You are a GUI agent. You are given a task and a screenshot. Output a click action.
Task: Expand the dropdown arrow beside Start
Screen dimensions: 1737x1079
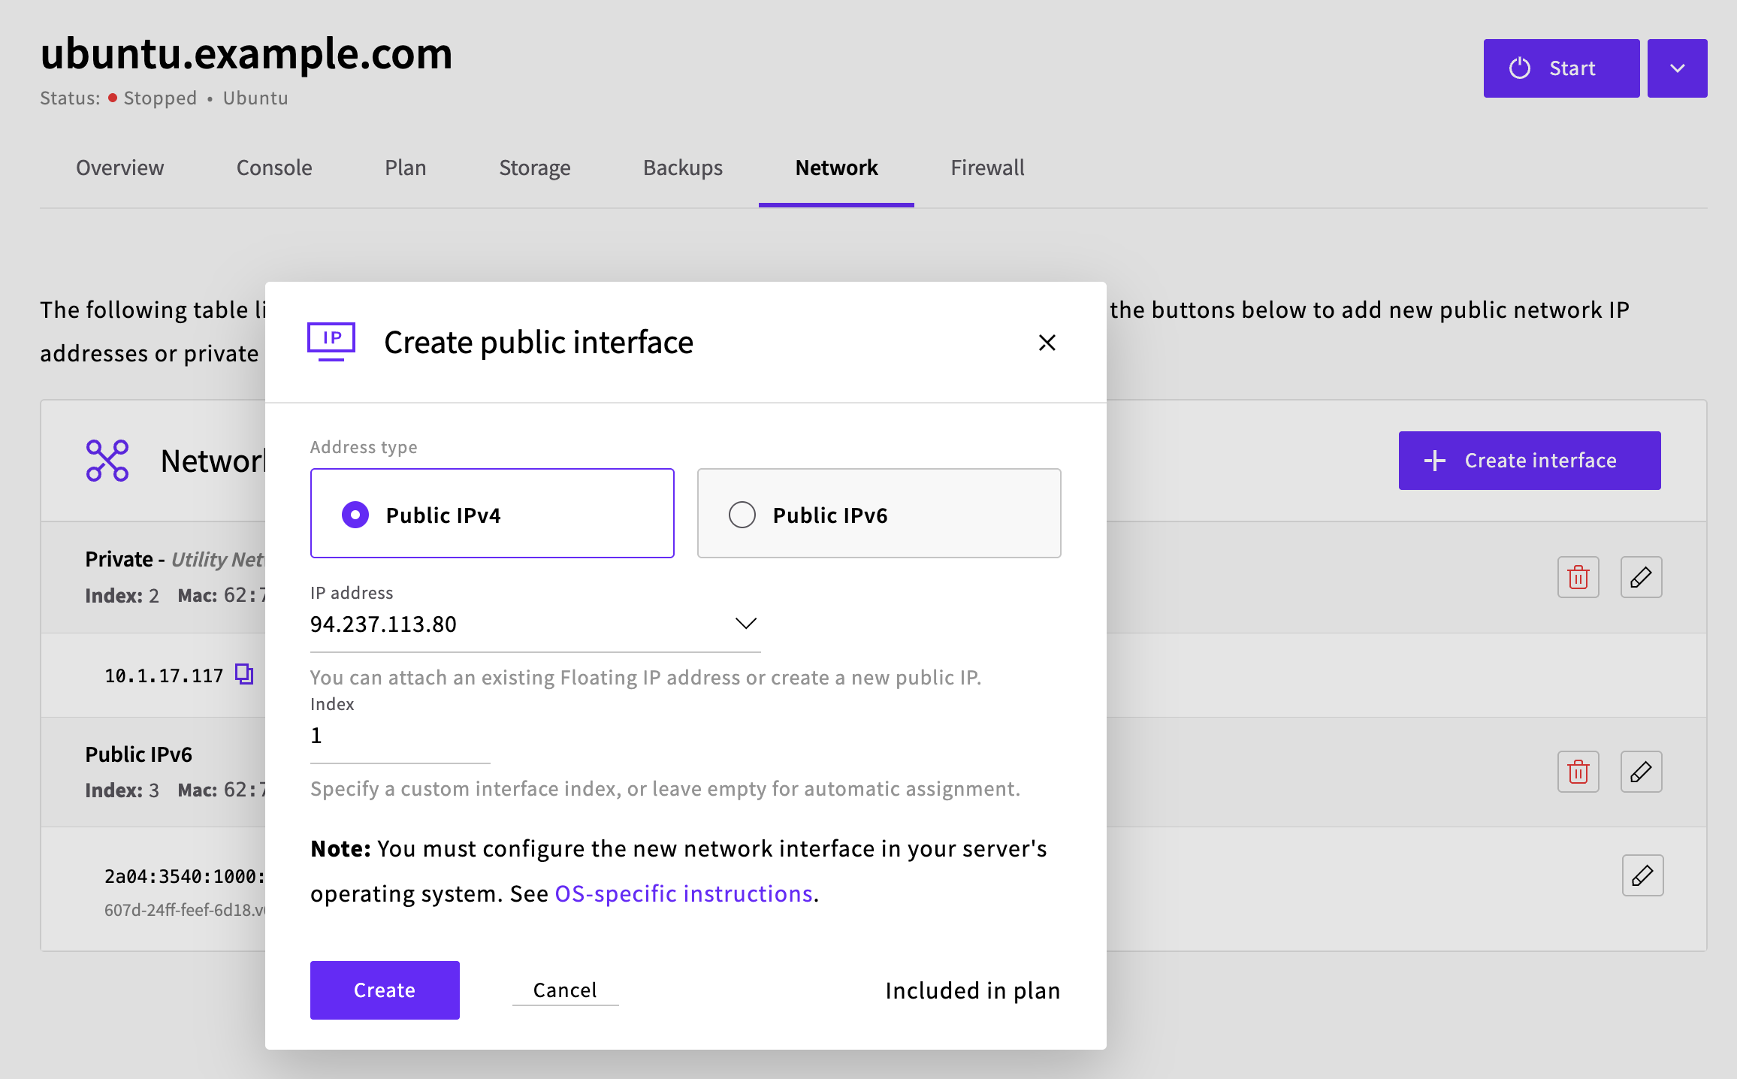[x=1677, y=68]
